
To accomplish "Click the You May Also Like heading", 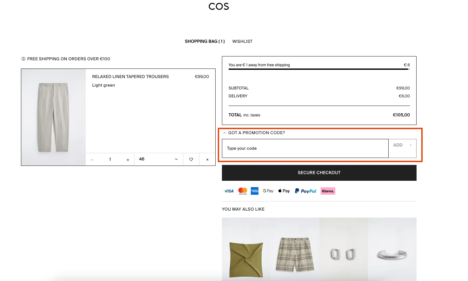I will (x=243, y=209).
